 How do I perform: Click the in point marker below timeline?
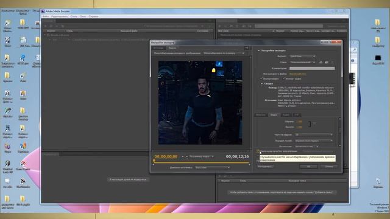click(154, 164)
